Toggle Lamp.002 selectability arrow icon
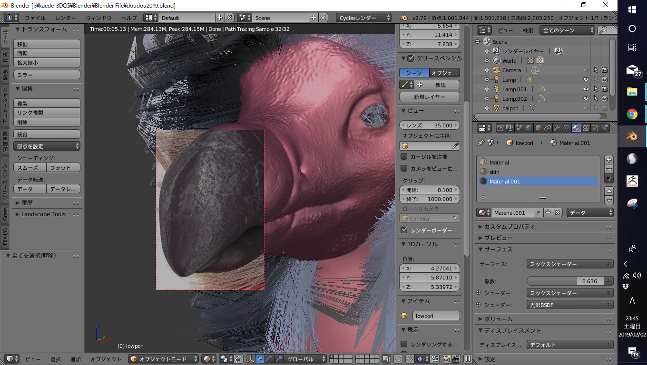The image size is (647, 365). (x=596, y=99)
